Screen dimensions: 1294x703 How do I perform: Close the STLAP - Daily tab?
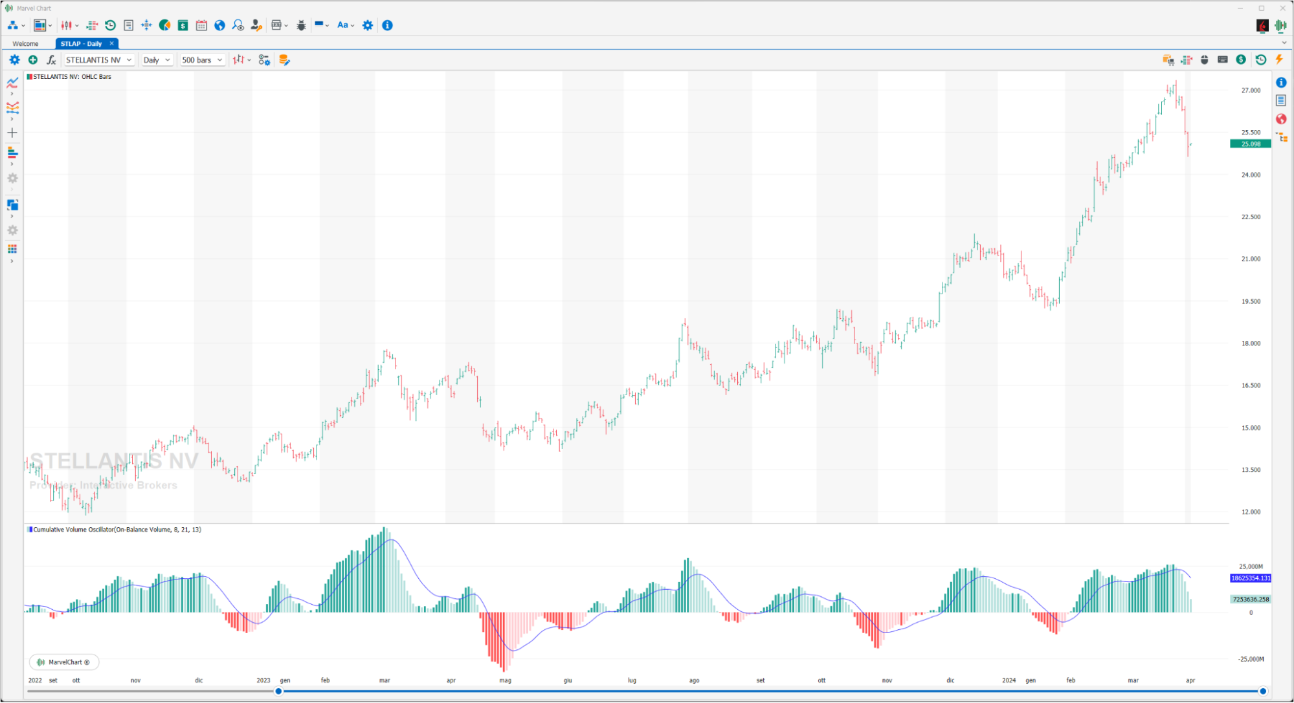[111, 43]
